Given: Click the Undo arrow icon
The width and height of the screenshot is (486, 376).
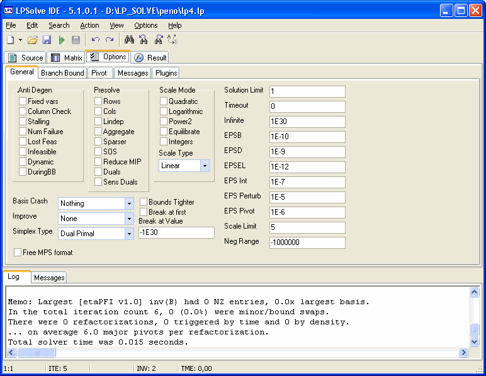Looking at the screenshot, I should click(96, 40).
